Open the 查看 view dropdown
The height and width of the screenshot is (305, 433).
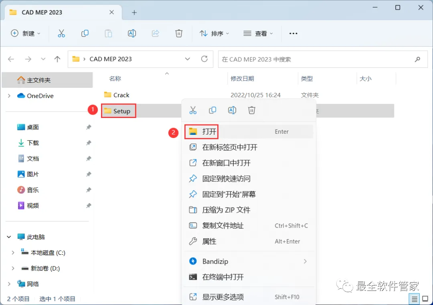258,33
